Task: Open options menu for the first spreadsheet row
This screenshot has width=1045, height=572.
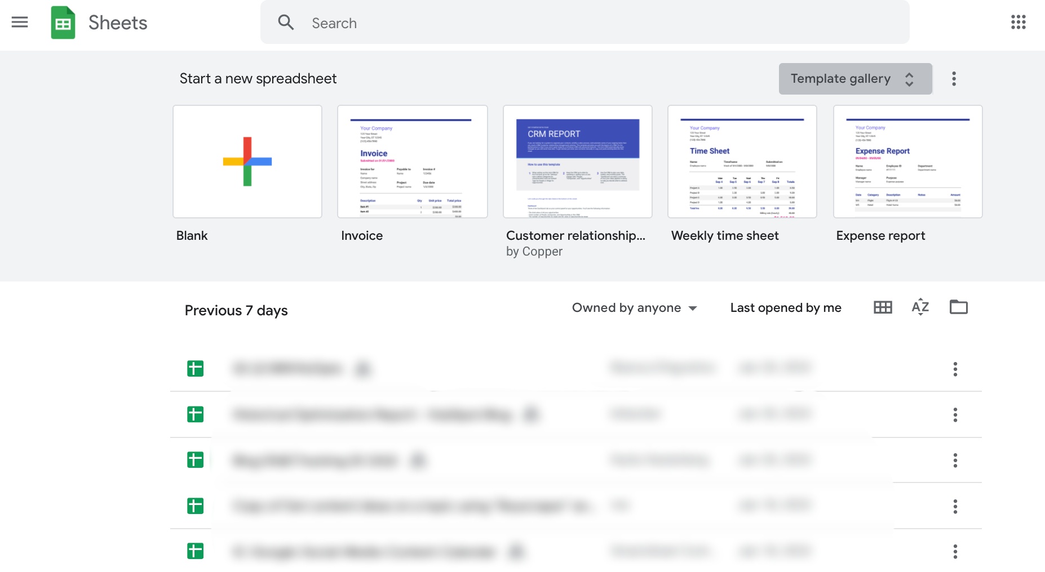Action: pos(955,369)
